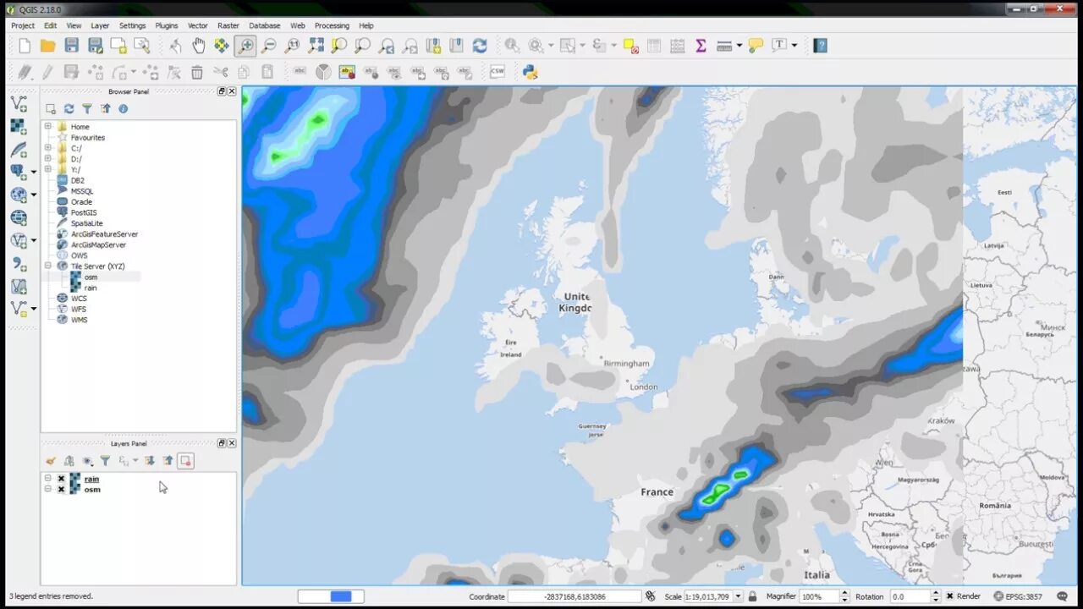The width and height of the screenshot is (1083, 609).
Task: Toggle visibility of the rain layer
Action: click(x=61, y=479)
